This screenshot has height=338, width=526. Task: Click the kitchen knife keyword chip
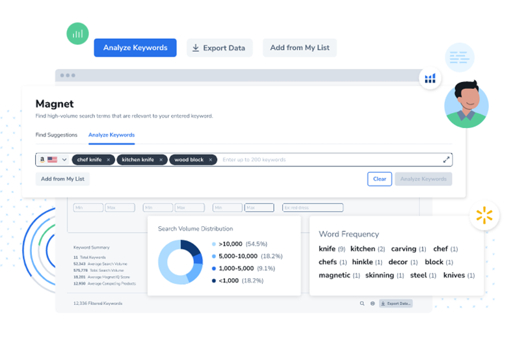point(142,160)
